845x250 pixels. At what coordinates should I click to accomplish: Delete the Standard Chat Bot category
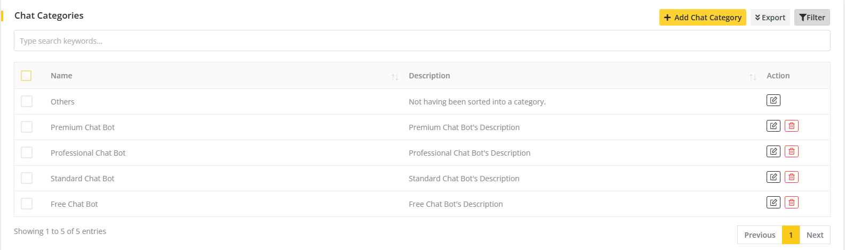coord(791,177)
